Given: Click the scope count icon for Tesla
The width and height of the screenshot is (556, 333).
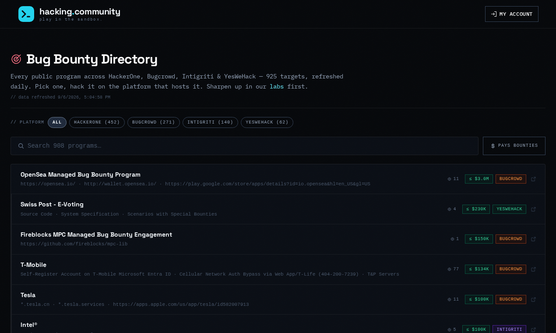Looking at the screenshot, I should pos(449,299).
